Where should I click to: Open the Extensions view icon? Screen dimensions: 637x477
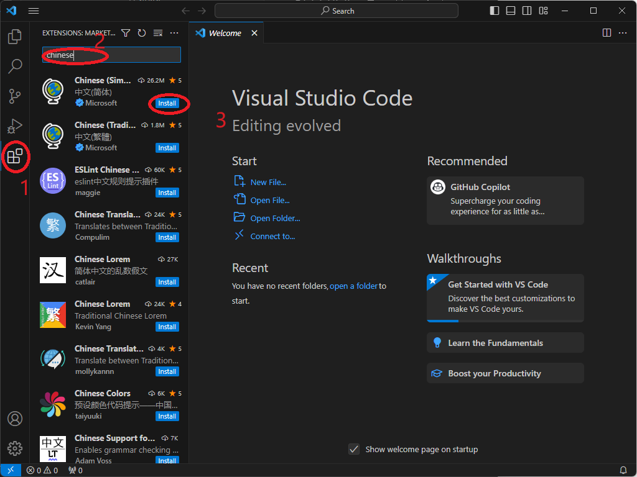(15, 156)
